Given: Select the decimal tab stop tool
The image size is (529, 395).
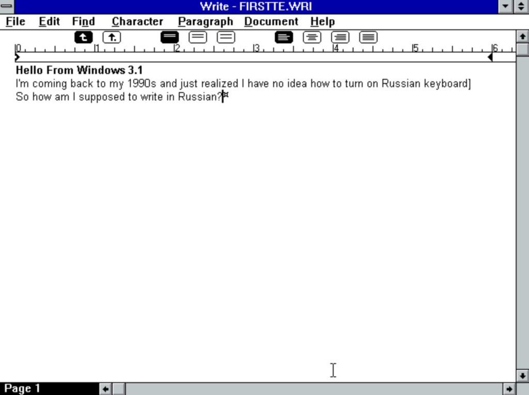Looking at the screenshot, I should pos(112,37).
